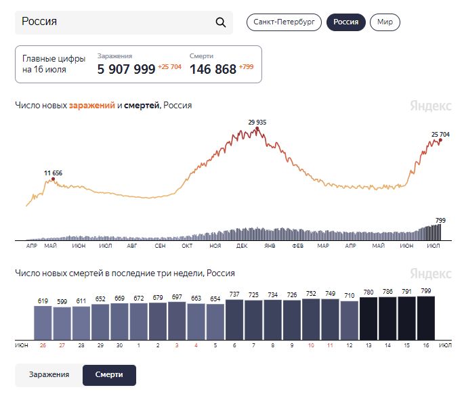Screen dimensions: 464x396
Task: Click the 25 704 latest point marker
Action: (440, 140)
